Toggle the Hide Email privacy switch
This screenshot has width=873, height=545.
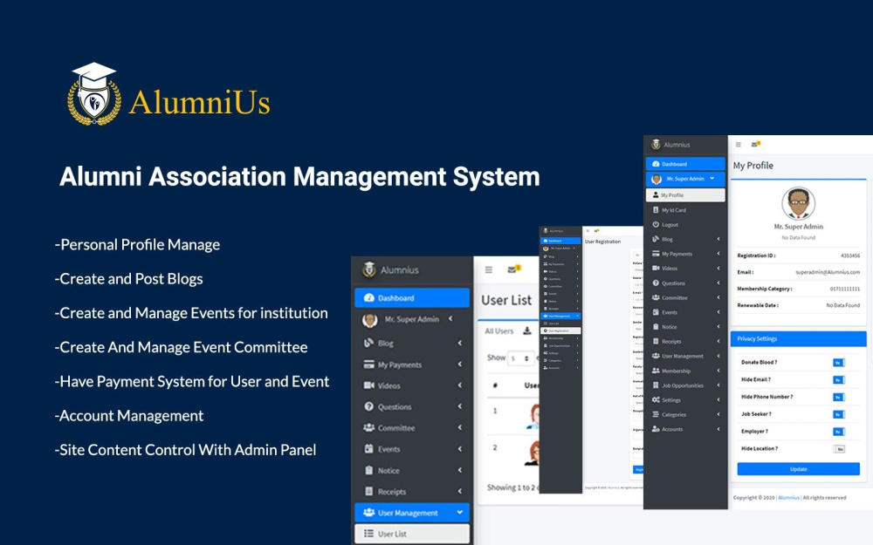838,379
